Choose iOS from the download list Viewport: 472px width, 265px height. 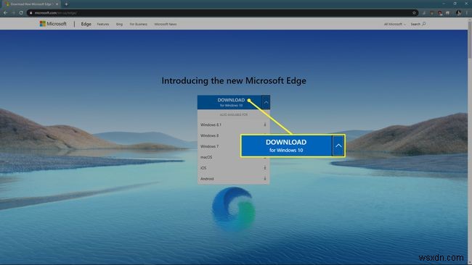pyautogui.click(x=203, y=168)
